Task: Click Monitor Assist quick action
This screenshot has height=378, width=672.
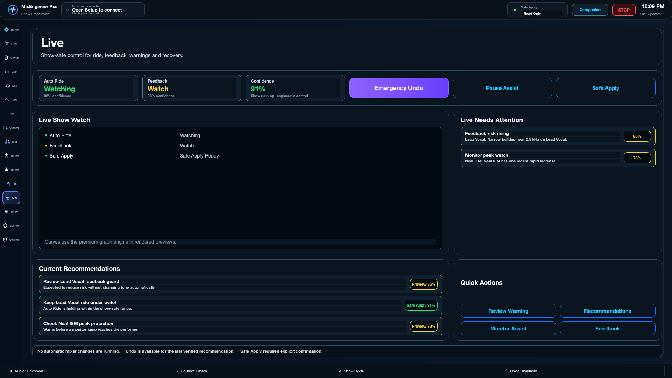Action: click(x=508, y=328)
